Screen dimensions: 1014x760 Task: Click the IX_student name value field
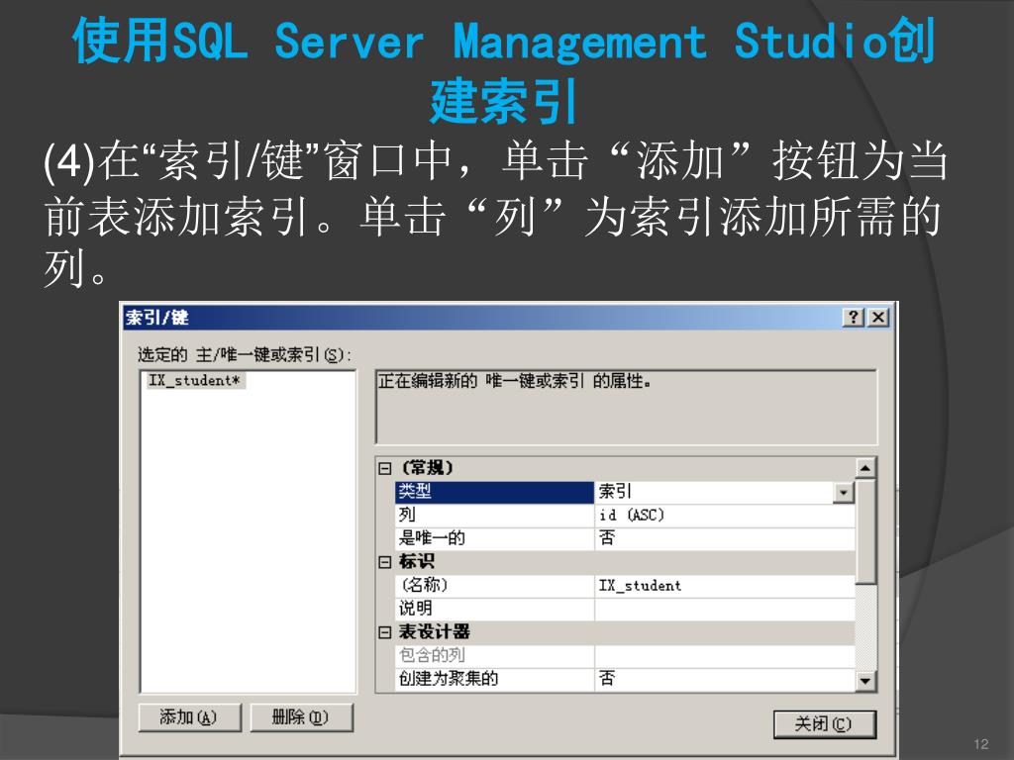[x=724, y=586]
